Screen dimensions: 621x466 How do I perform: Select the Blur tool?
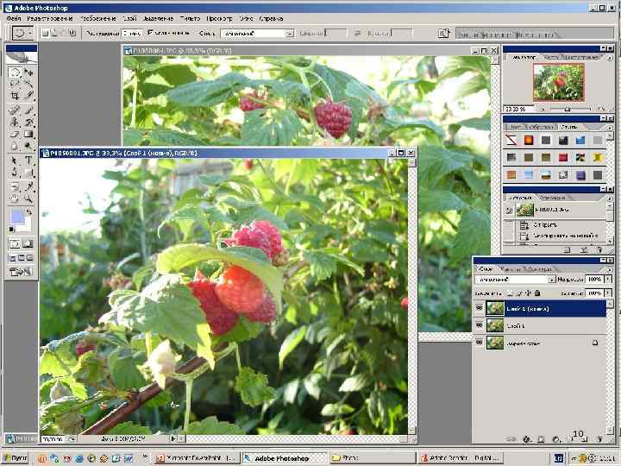pyautogui.click(x=15, y=146)
